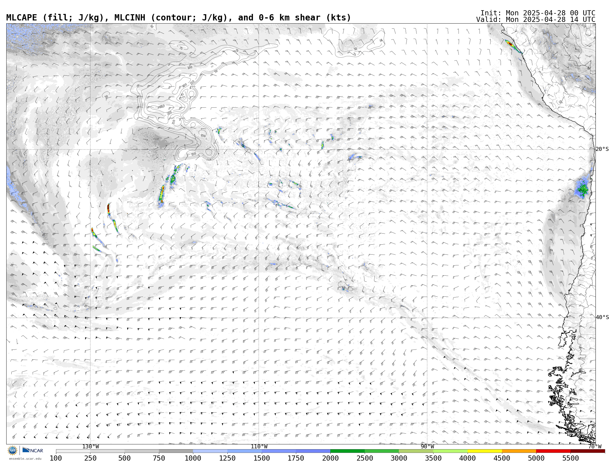Click the "90°W" longitude label
This screenshot has height=462, width=614.
tap(427, 446)
